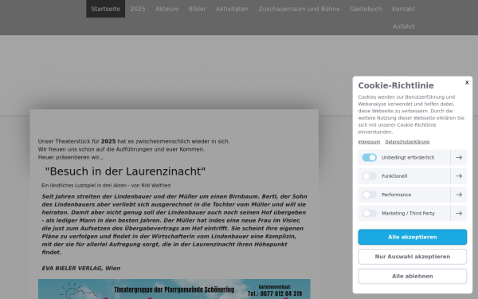Close the Cookie-Richtlinie dialog with the X
Image resolution: width=478 pixels, height=299 pixels.
click(467, 83)
